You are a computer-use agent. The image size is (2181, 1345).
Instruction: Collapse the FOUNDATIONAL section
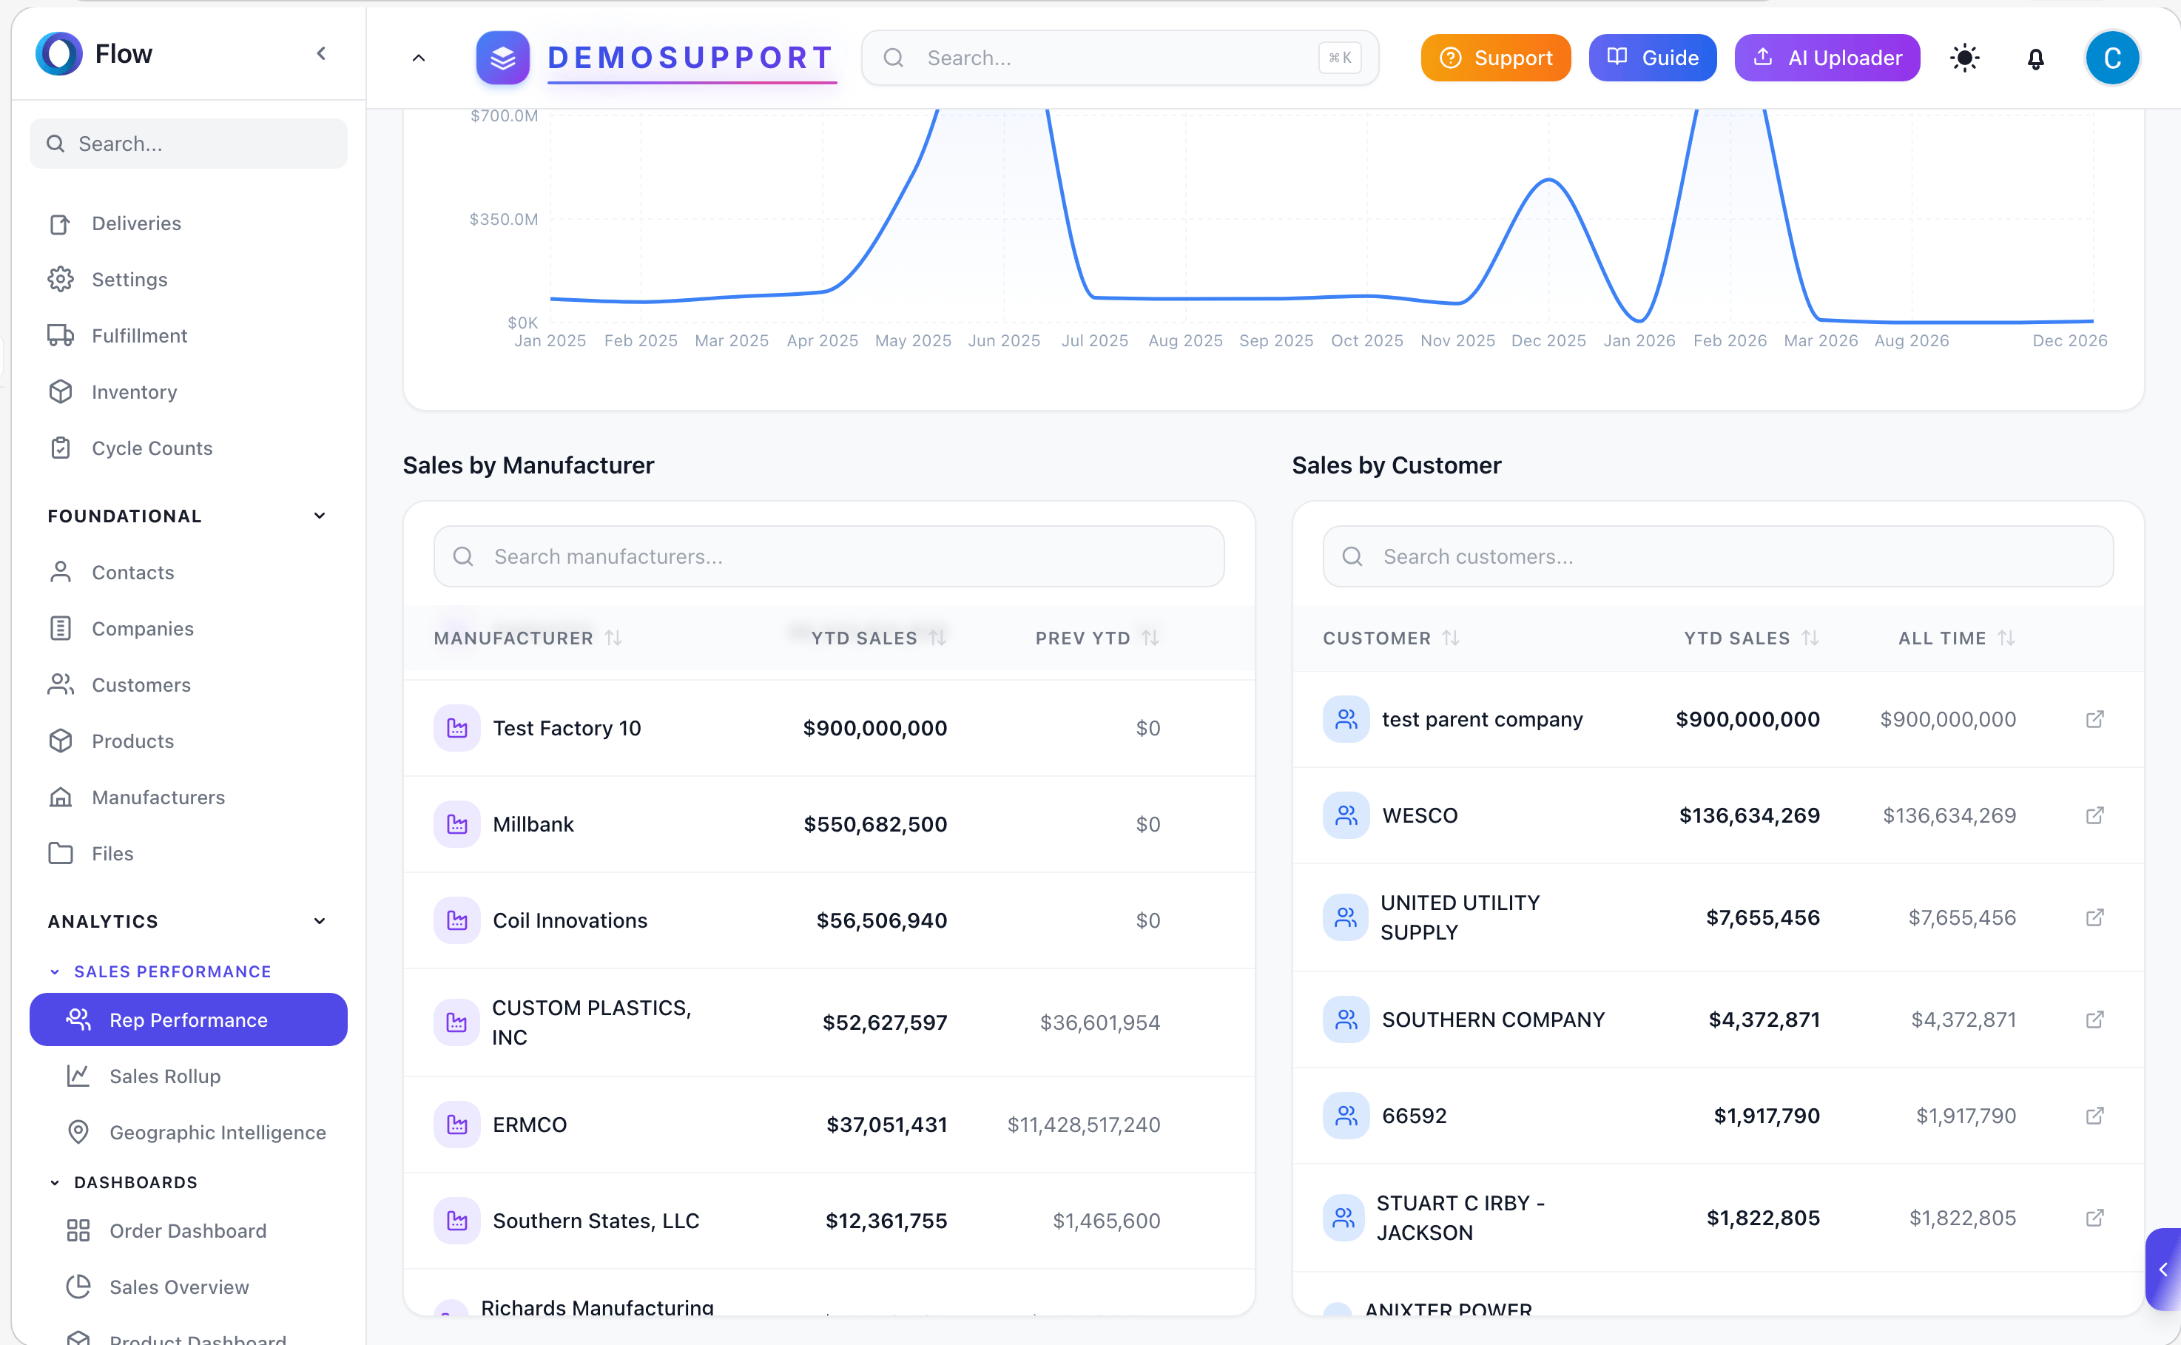point(320,515)
